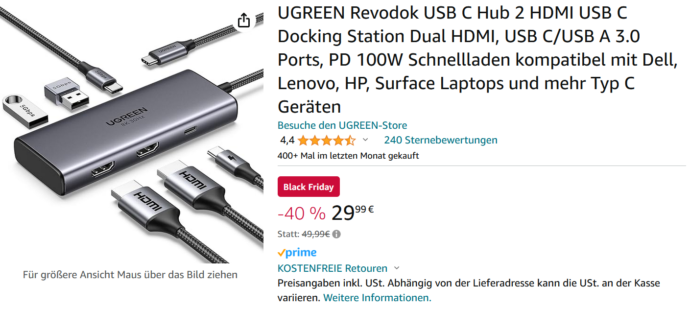Click the orange star rating icons

tap(327, 141)
